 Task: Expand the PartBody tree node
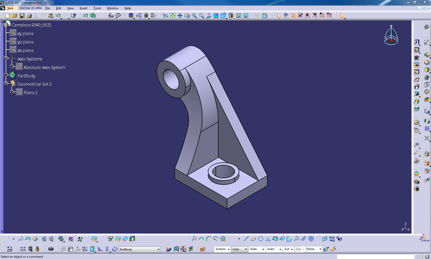[x=6, y=75]
